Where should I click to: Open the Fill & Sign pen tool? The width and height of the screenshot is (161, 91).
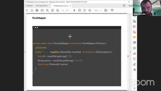(134, 53)
